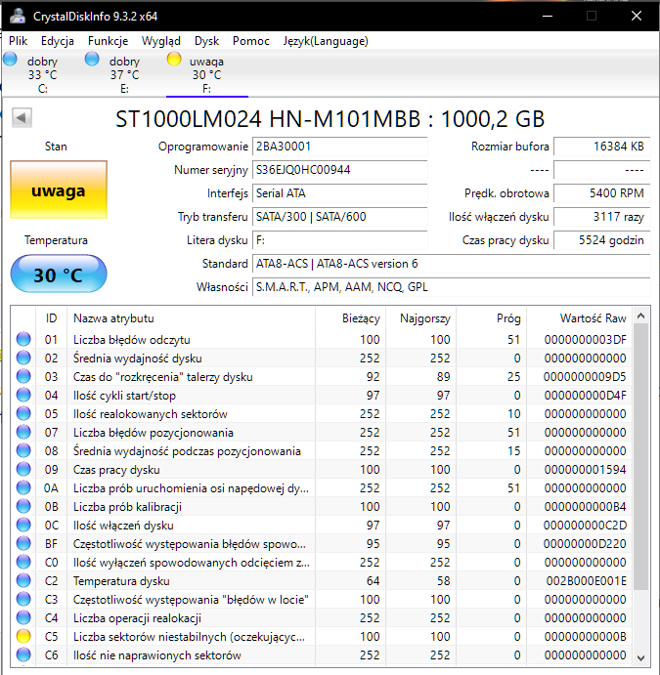
Task: Click the Standard field ATA8-ACS
Action: pyautogui.click(x=452, y=264)
